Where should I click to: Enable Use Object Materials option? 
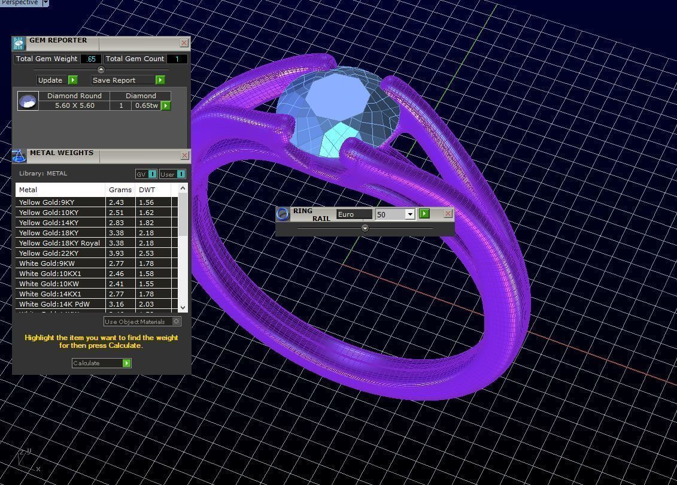[176, 322]
